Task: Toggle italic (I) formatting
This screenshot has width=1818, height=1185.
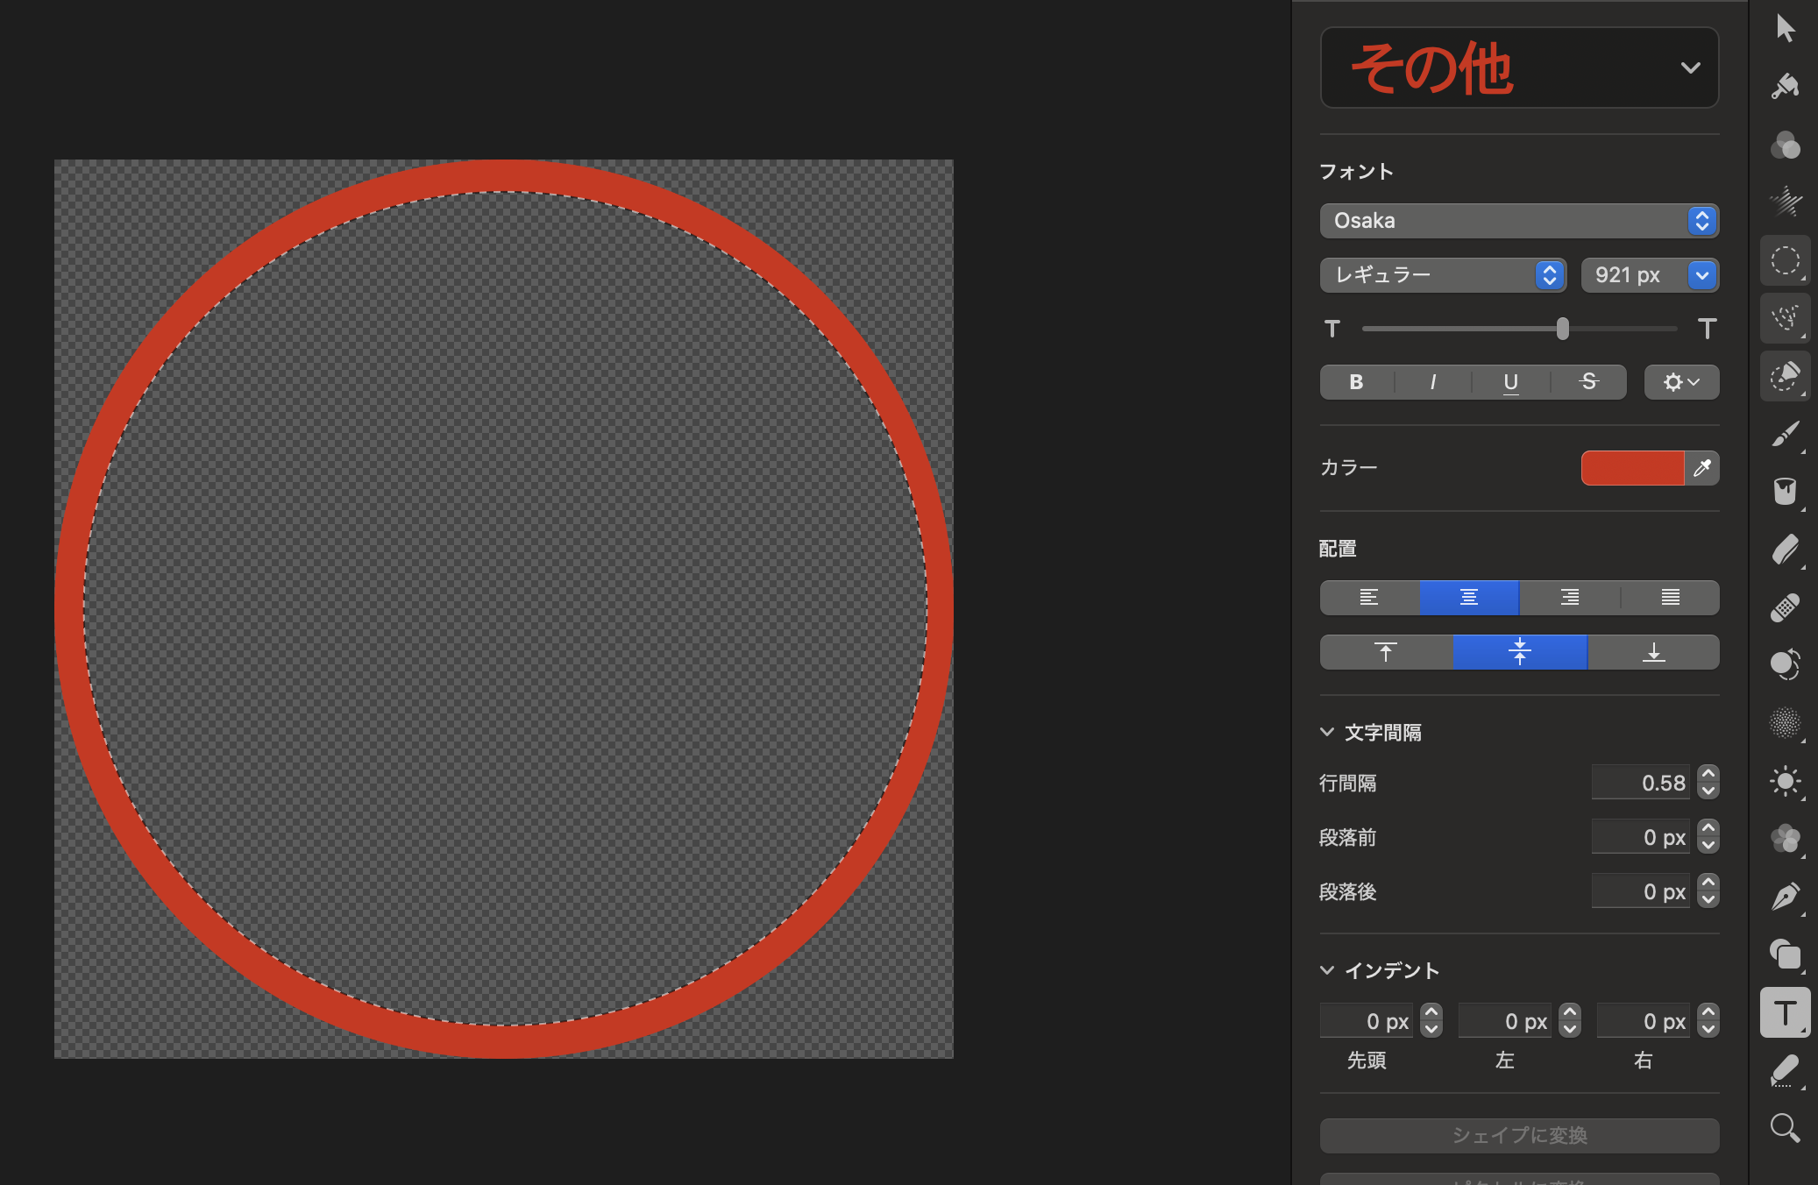Action: point(1433,382)
